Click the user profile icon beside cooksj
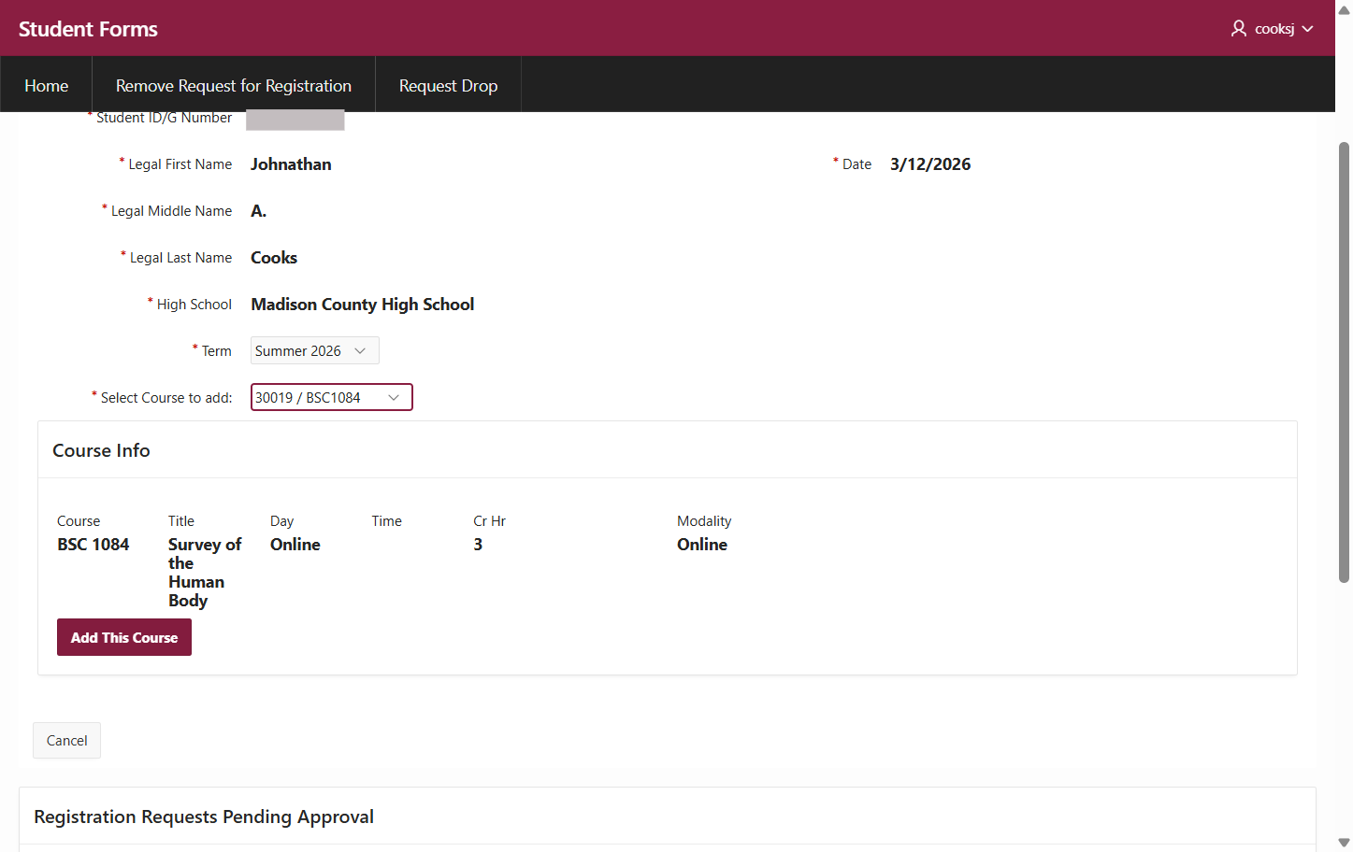The width and height of the screenshot is (1353, 852). 1239,29
